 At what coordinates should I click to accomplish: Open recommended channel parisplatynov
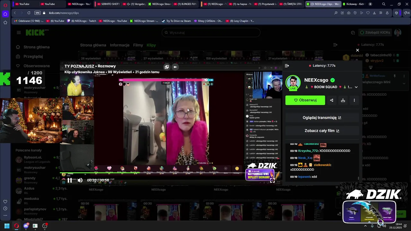click(x=37, y=211)
